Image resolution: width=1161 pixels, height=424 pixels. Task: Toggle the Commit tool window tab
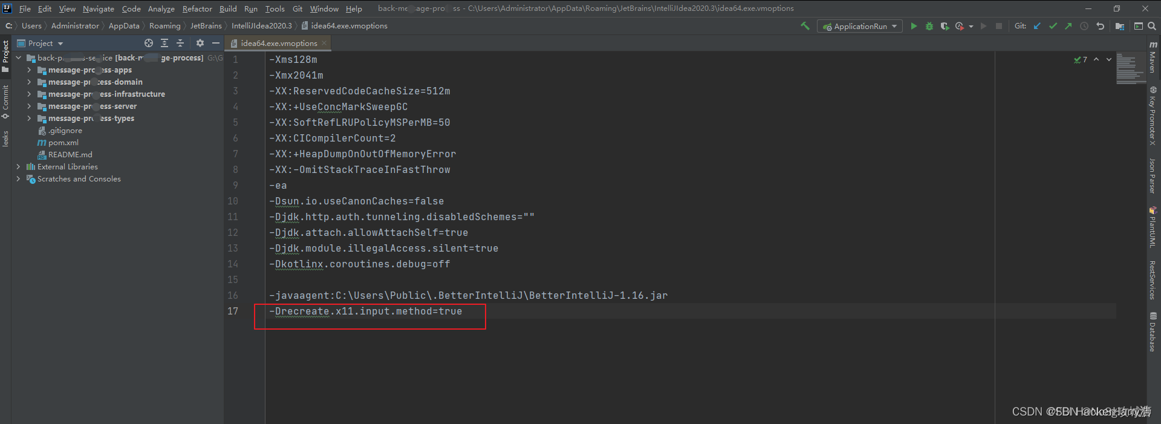tap(5, 102)
